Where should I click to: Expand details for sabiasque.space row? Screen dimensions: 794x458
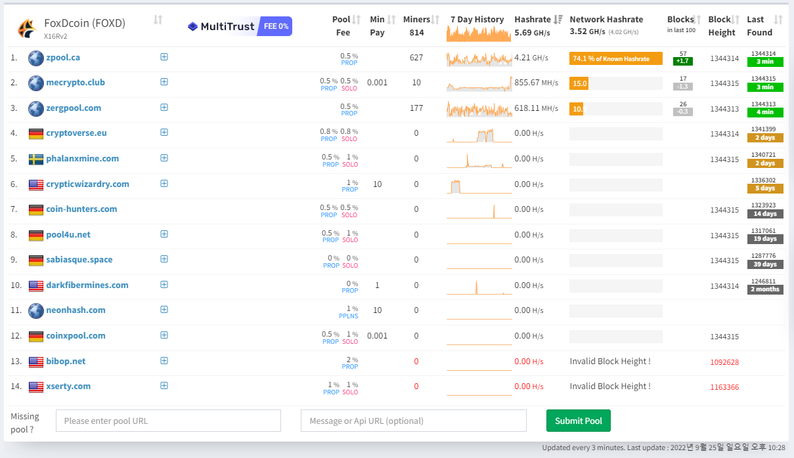(x=164, y=259)
